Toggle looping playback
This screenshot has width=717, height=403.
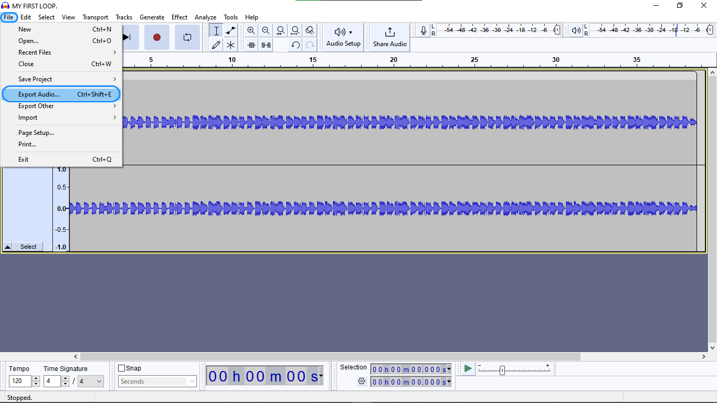point(187,37)
